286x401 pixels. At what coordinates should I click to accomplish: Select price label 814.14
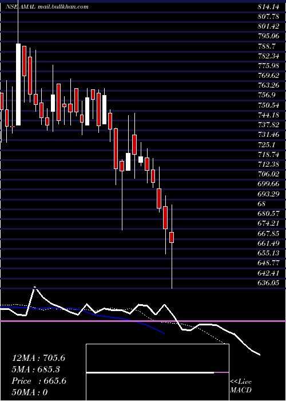pyautogui.click(x=268, y=7)
